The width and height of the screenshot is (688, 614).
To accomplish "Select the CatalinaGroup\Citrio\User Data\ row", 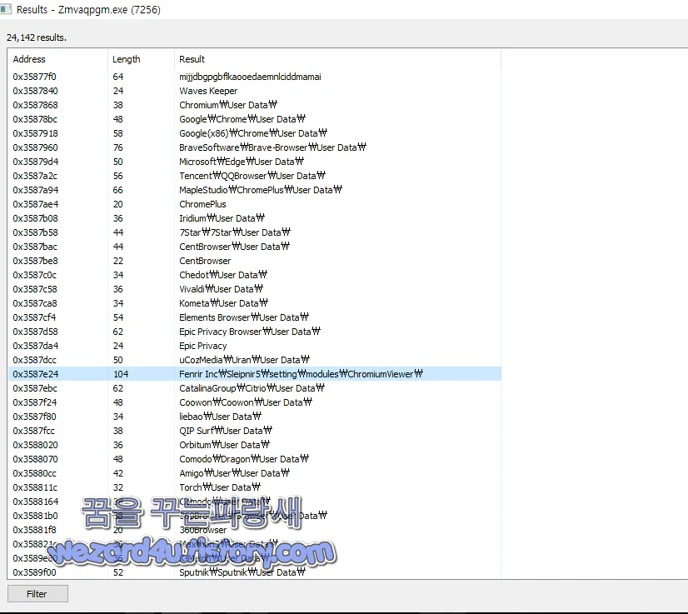I will pyautogui.click(x=255, y=388).
